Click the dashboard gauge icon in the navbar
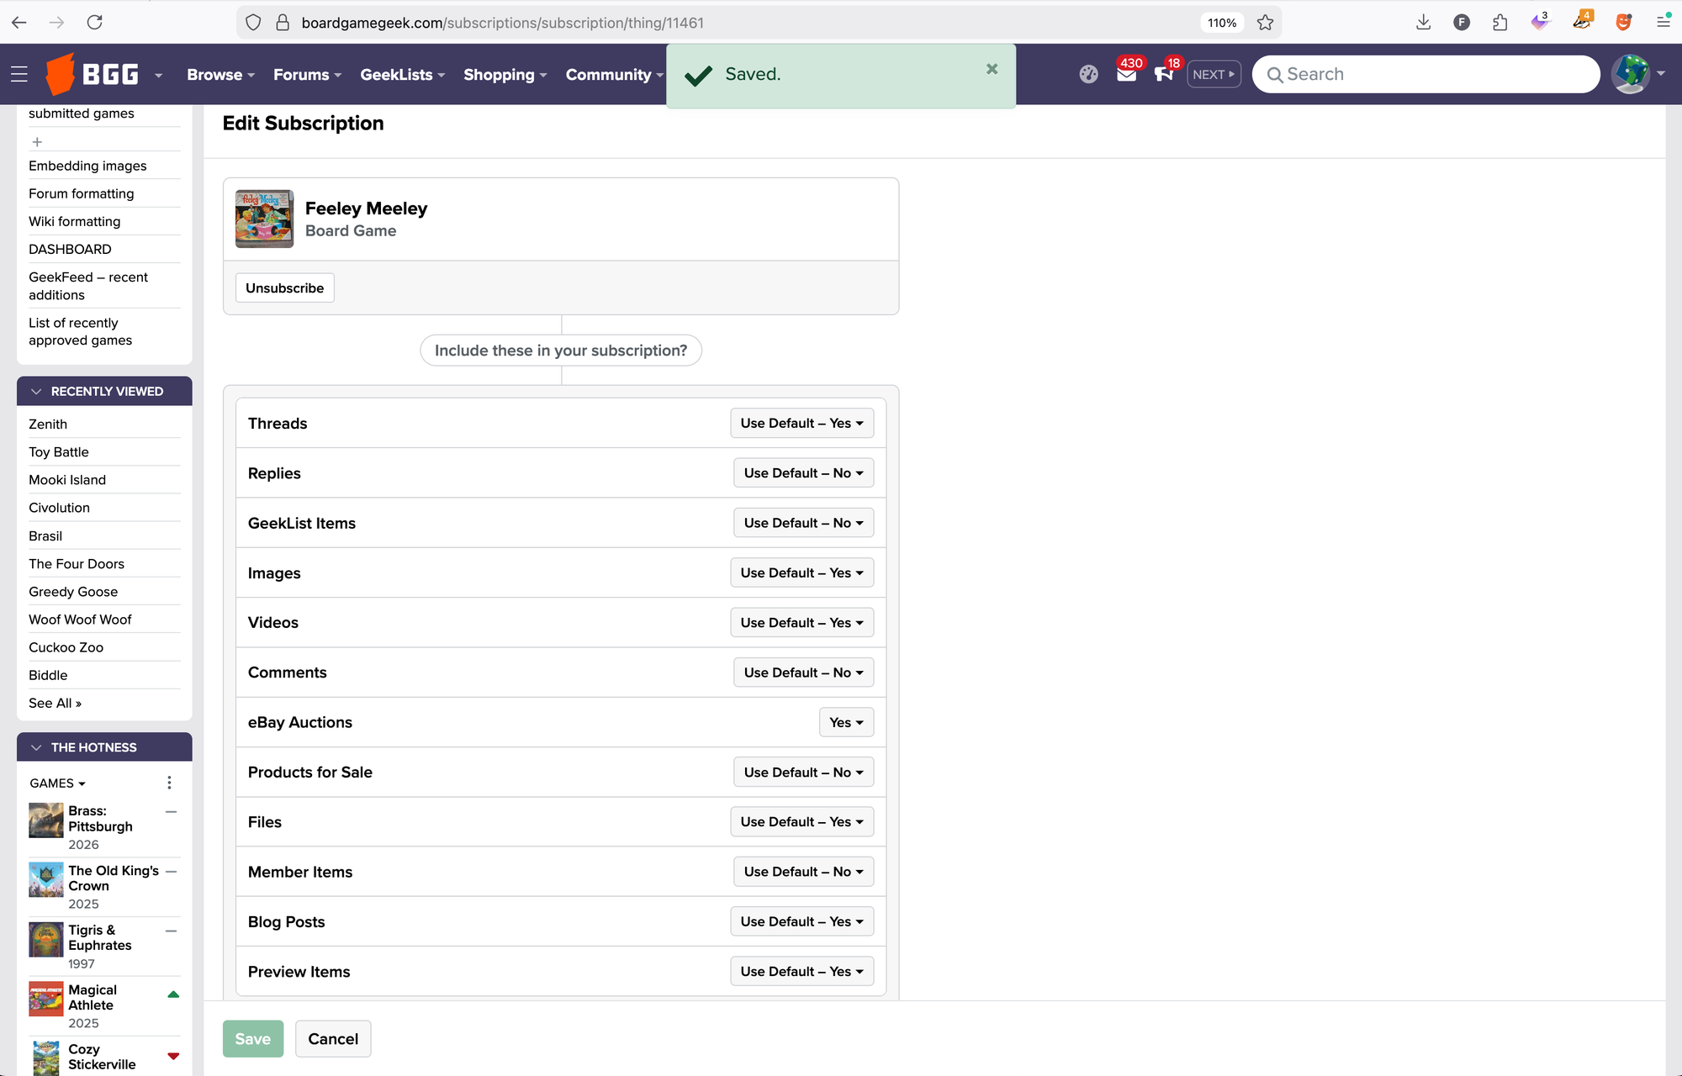 tap(1088, 74)
